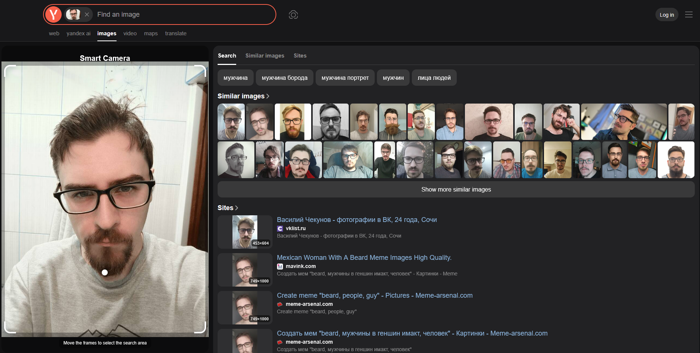Click the vklist.ru favicon
The image size is (700, 353).
[280, 229]
